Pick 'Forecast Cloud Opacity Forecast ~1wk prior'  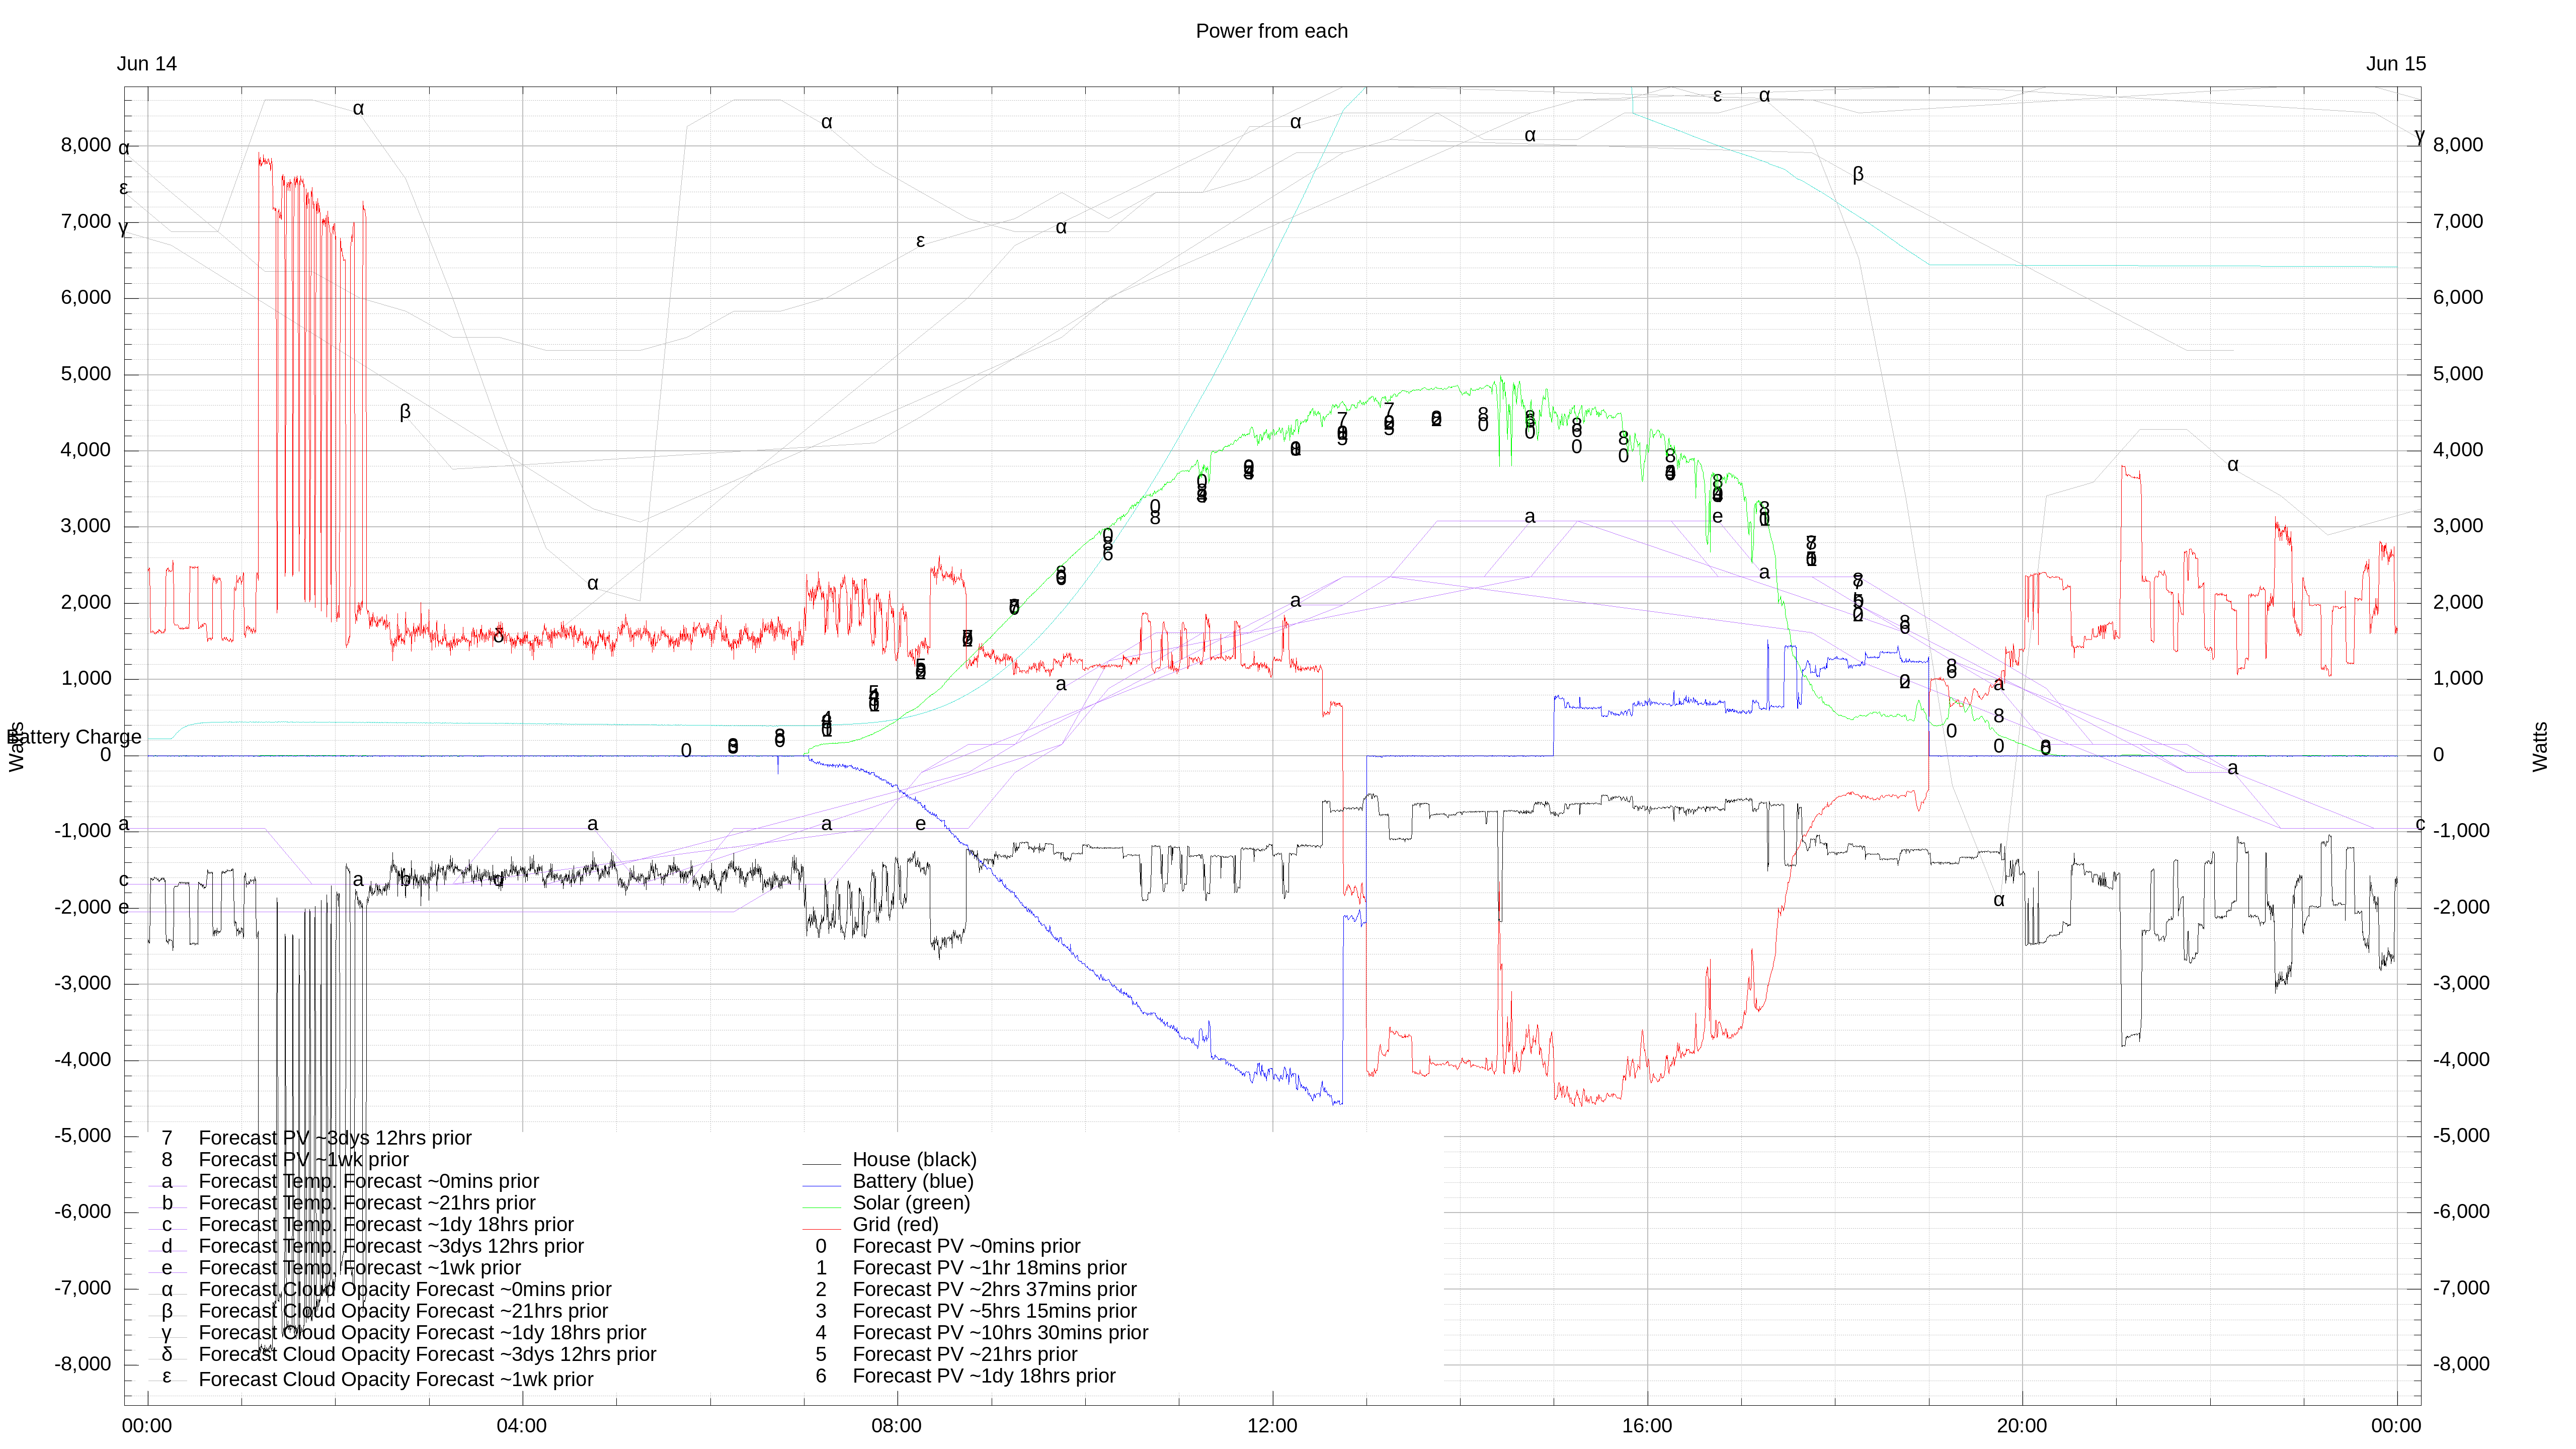[x=395, y=1380]
